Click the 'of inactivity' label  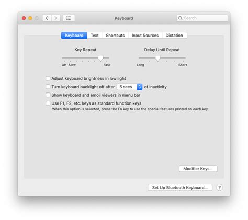155,87
